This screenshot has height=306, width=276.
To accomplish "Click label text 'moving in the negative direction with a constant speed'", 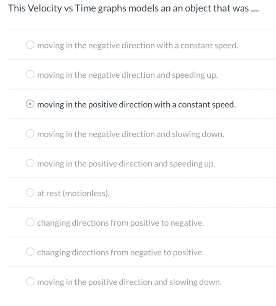I will pos(138,45).
